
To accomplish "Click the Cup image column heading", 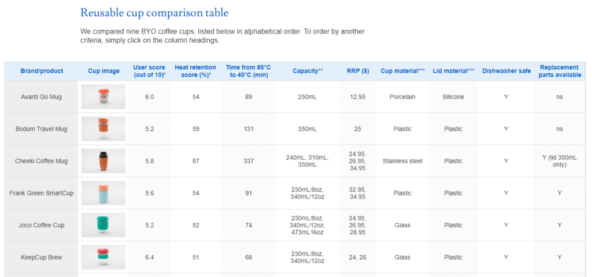I will pyautogui.click(x=103, y=71).
